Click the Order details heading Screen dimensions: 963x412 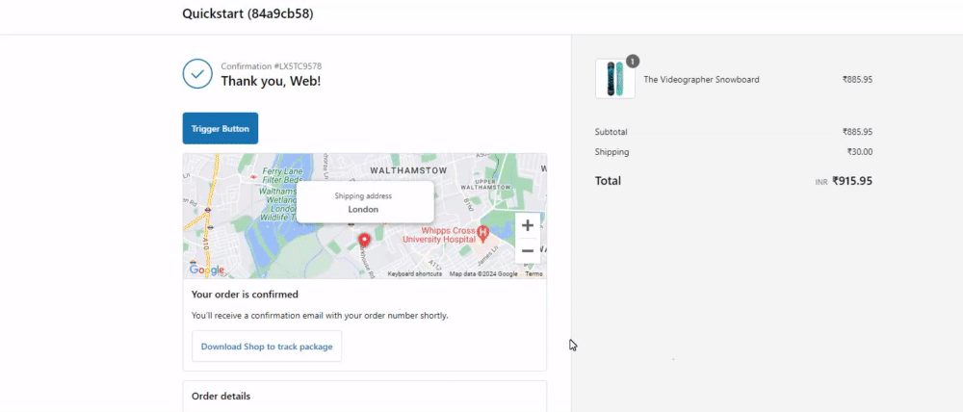pyautogui.click(x=221, y=396)
